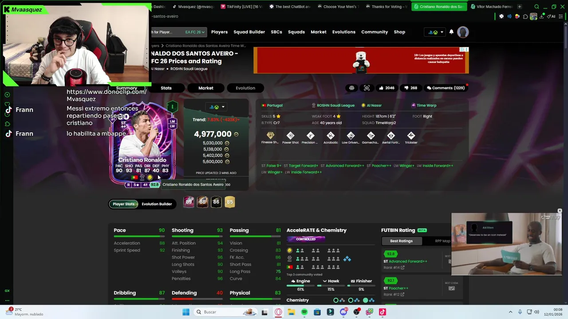Image resolution: width=568 pixels, height=319 pixels.
Task: Open the compare scales icon
Action: [x=351, y=88]
